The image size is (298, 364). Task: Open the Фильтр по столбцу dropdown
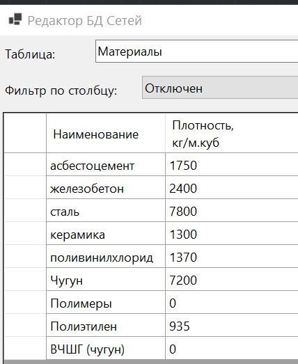tap(220, 88)
